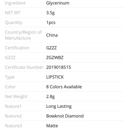Click Country/Region of Manufacture label
The width and height of the screenshot is (128, 128).
[x=23, y=35]
